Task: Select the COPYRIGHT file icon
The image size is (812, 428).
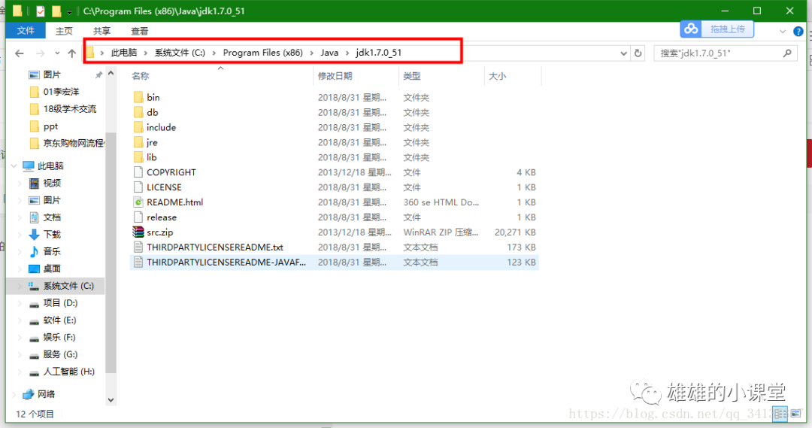Action: pyautogui.click(x=138, y=172)
